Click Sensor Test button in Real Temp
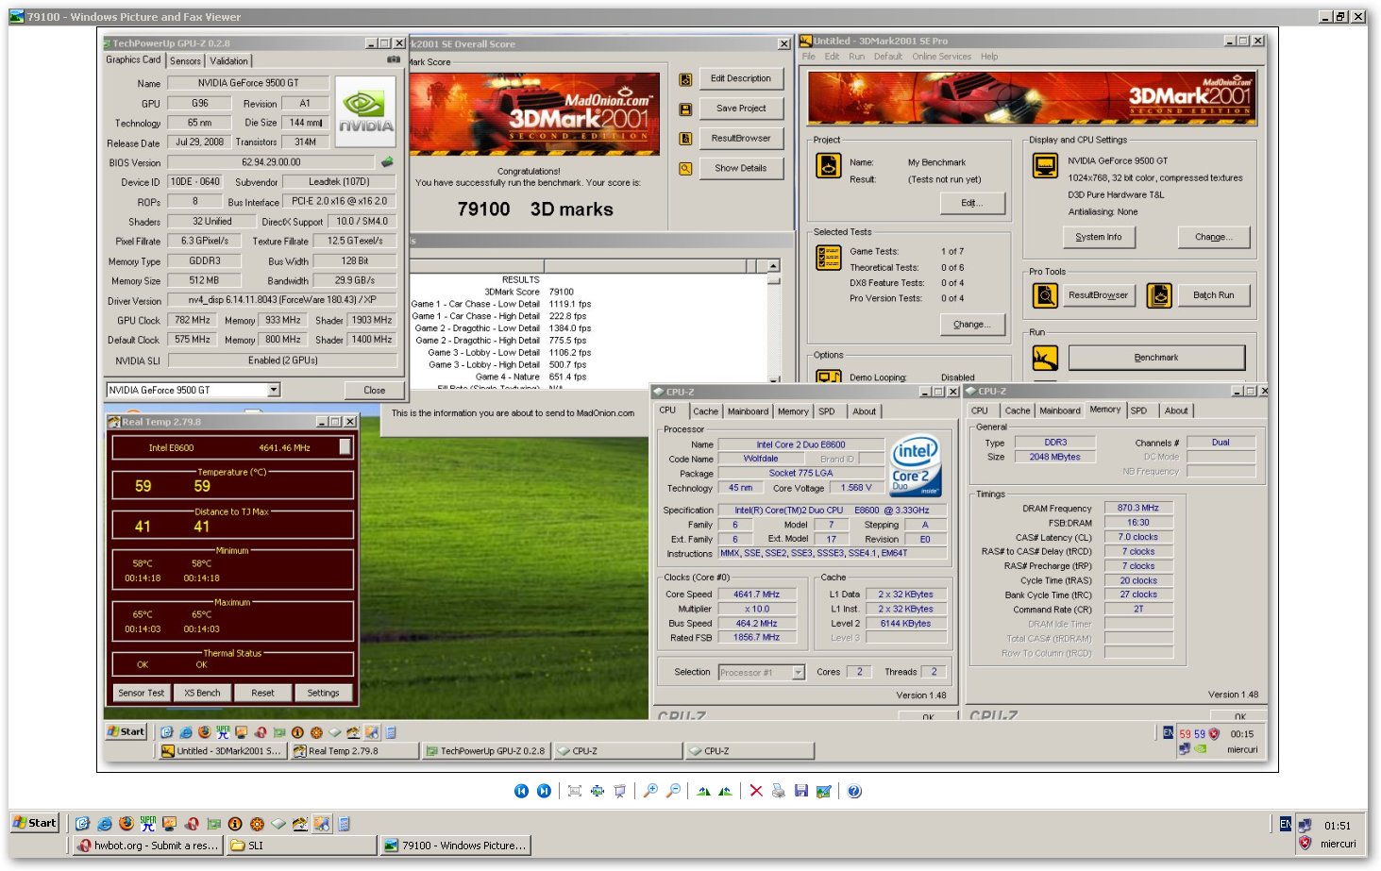Viewport: 1381px width, 871px height. point(142,693)
